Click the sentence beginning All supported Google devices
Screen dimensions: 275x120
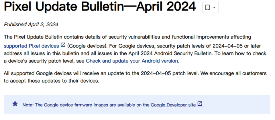[135, 77]
